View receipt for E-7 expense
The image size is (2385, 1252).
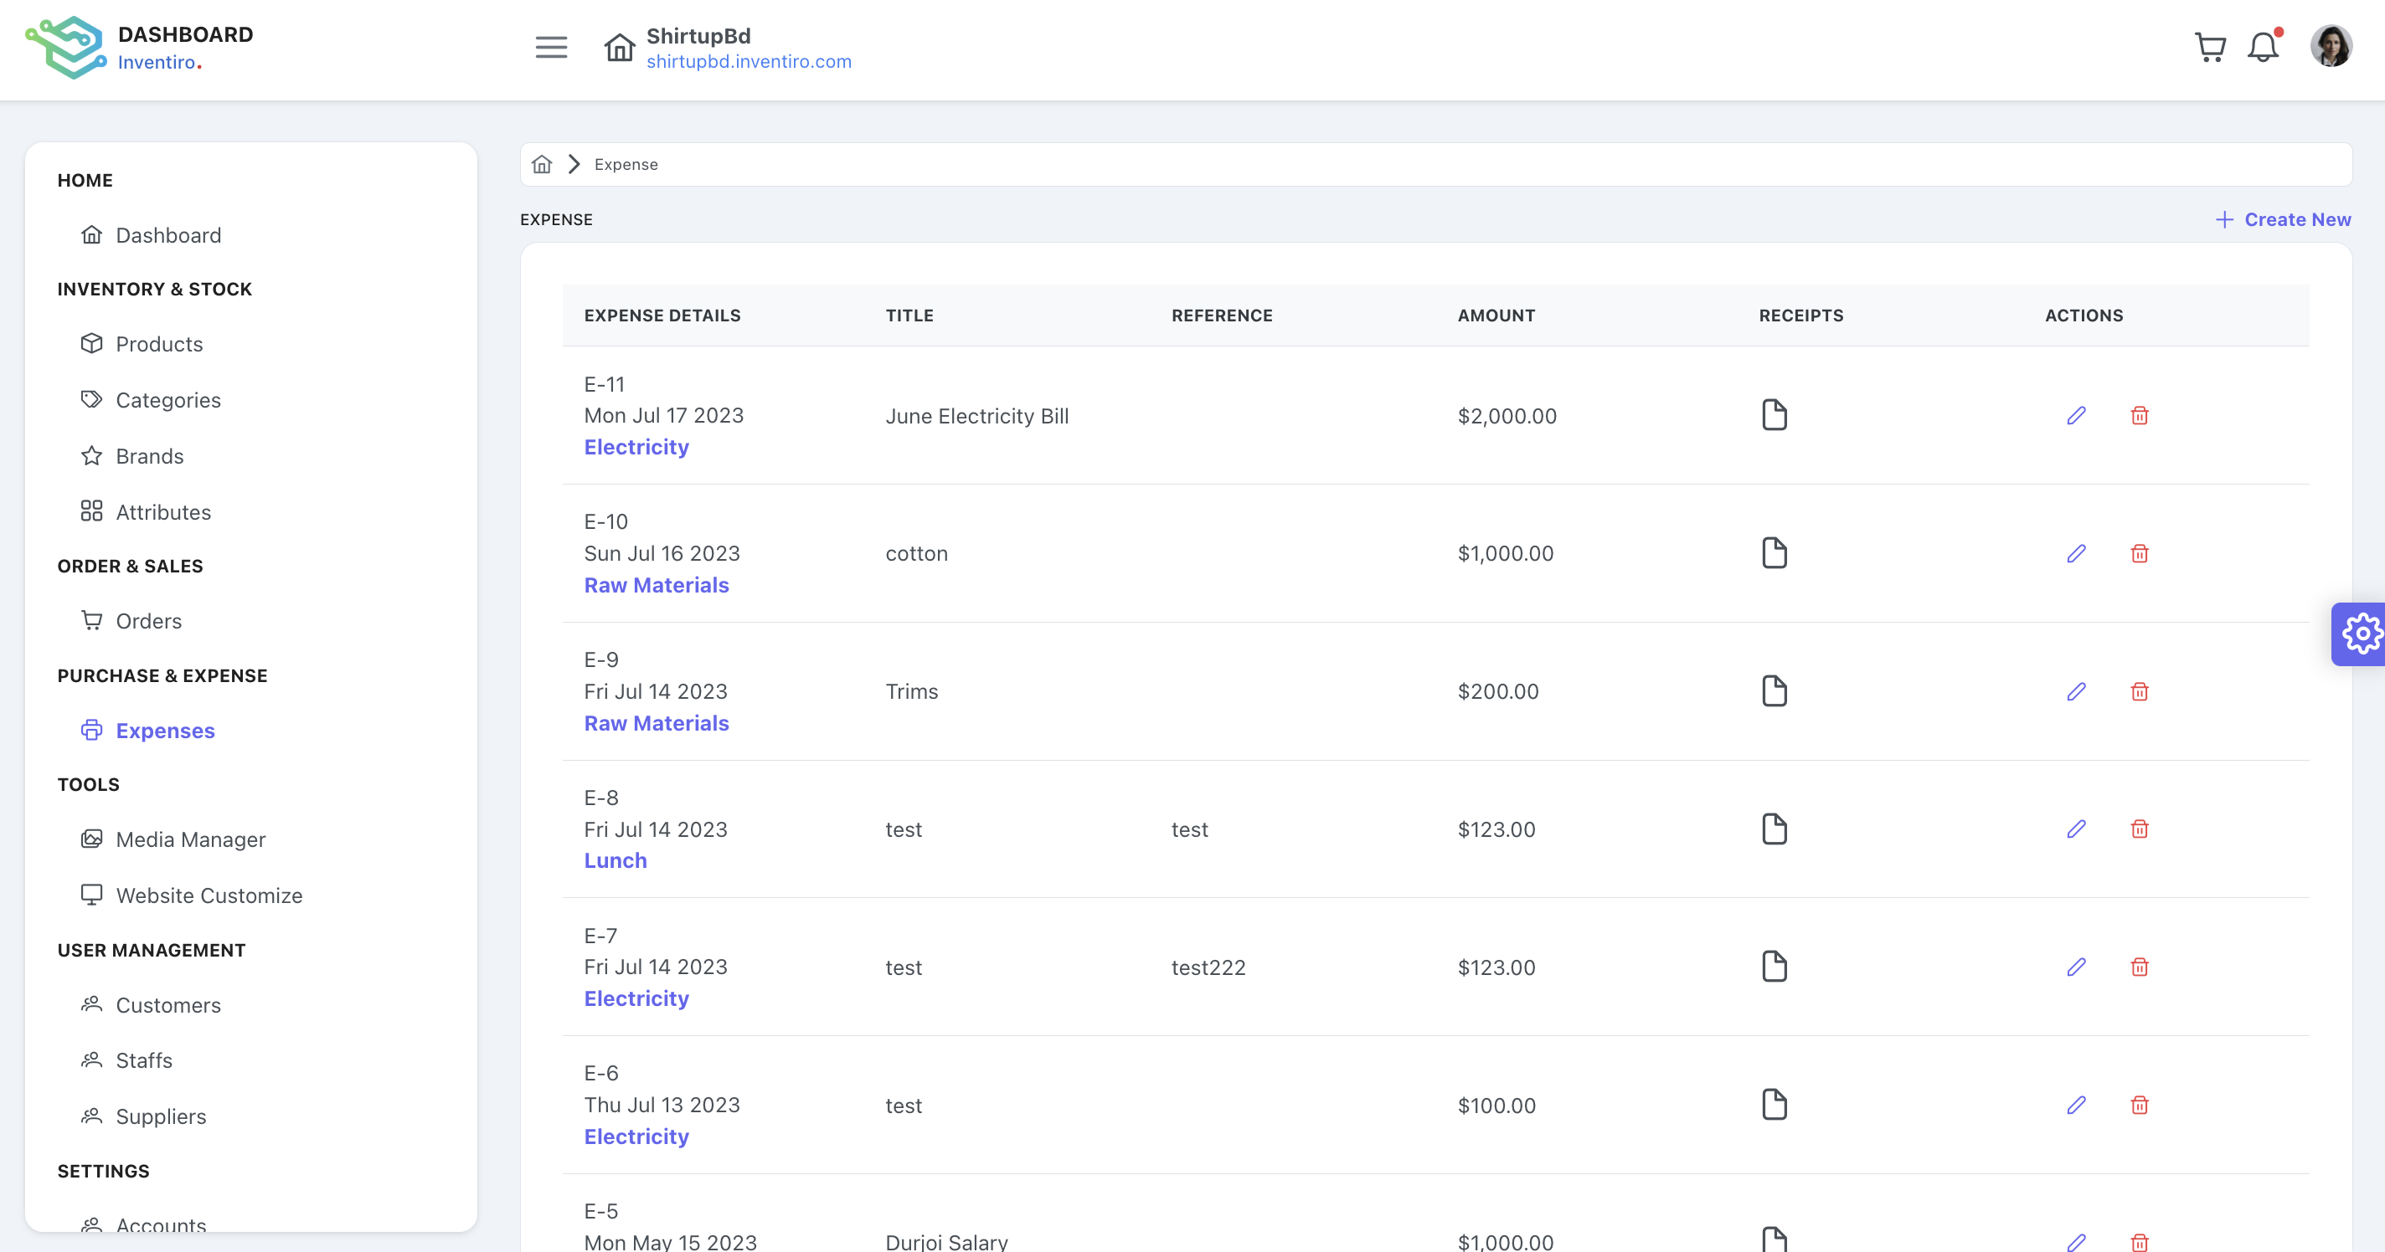coord(1774,967)
